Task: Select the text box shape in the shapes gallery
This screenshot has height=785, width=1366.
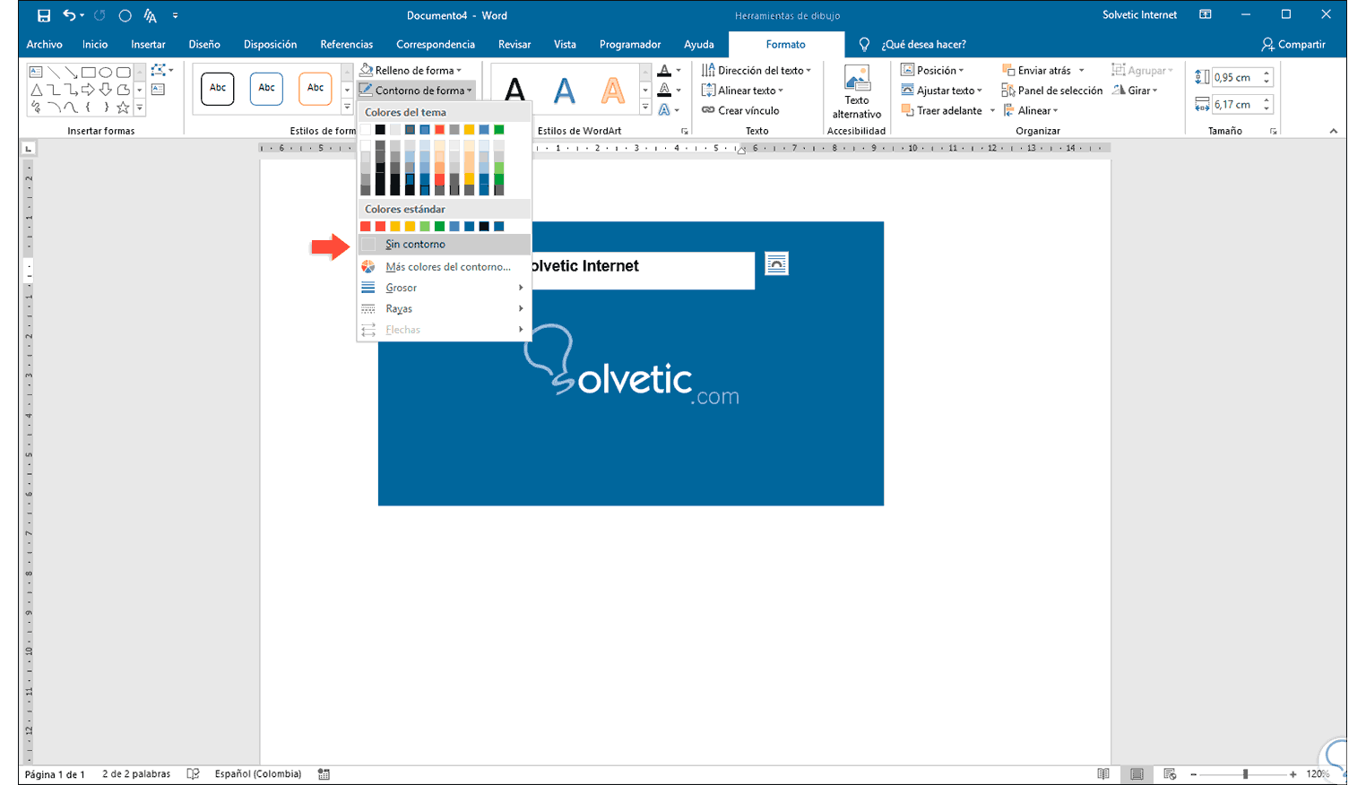Action: [36, 72]
